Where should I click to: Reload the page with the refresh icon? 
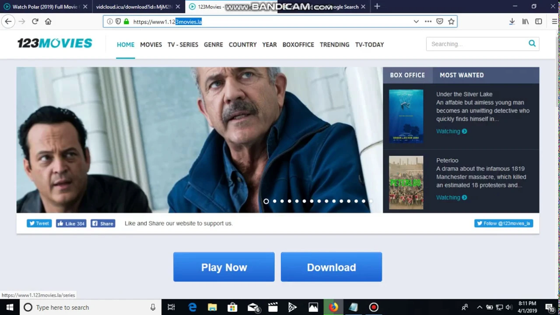coord(35,21)
